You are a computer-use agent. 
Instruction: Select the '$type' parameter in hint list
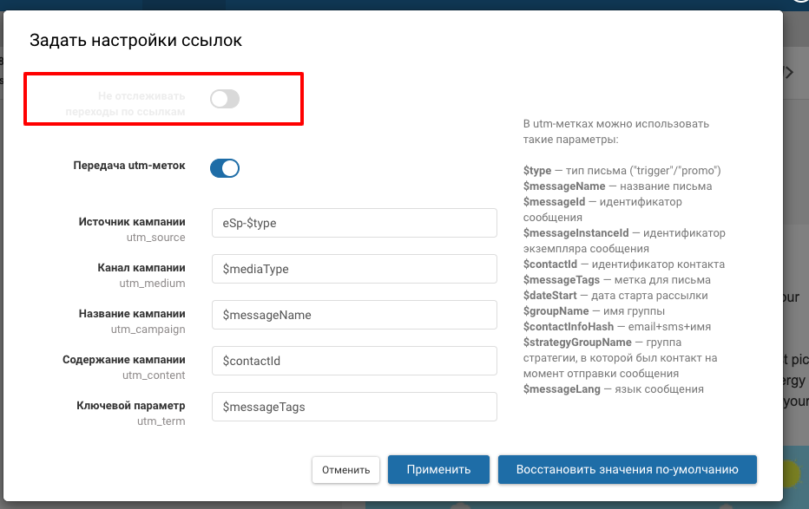pyautogui.click(x=537, y=171)
